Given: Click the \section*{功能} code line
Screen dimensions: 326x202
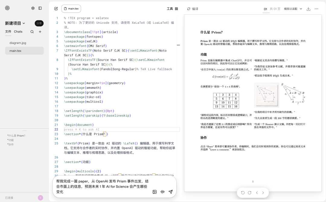Looking at the screenshot, I should [77, 162].
